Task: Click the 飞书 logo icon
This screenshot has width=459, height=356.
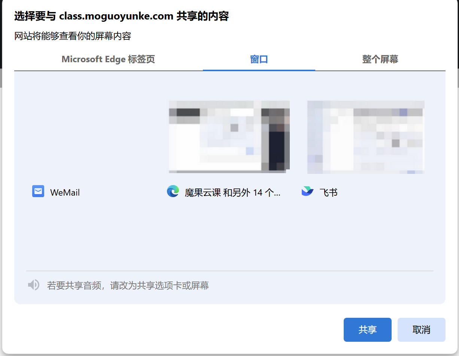Action: click(307, 191)
